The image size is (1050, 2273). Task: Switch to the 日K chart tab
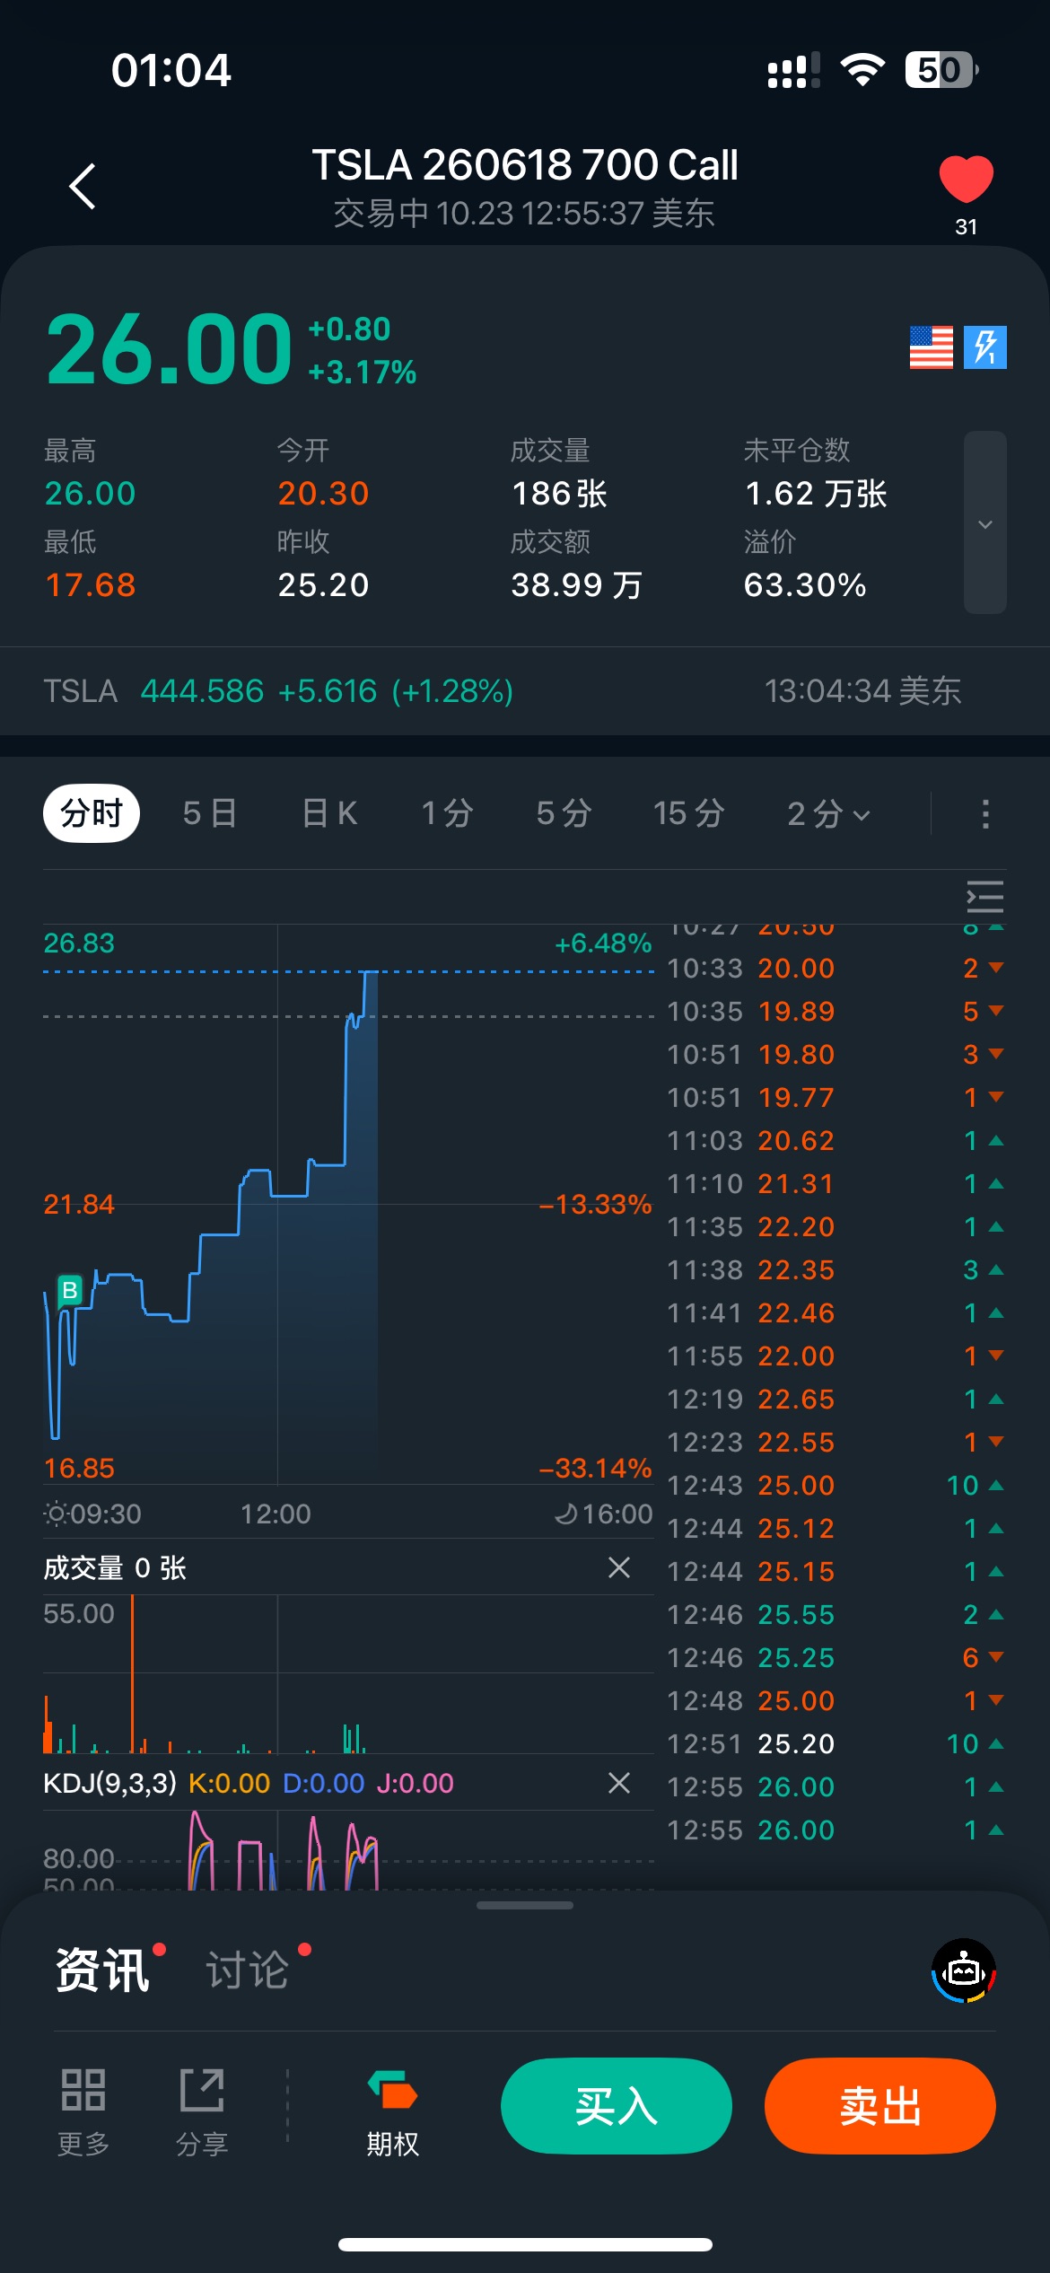tap(329, 813)
